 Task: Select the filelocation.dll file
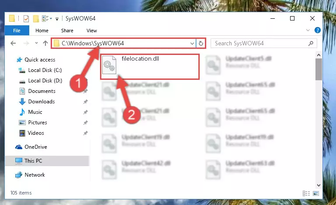coord(150,67)
